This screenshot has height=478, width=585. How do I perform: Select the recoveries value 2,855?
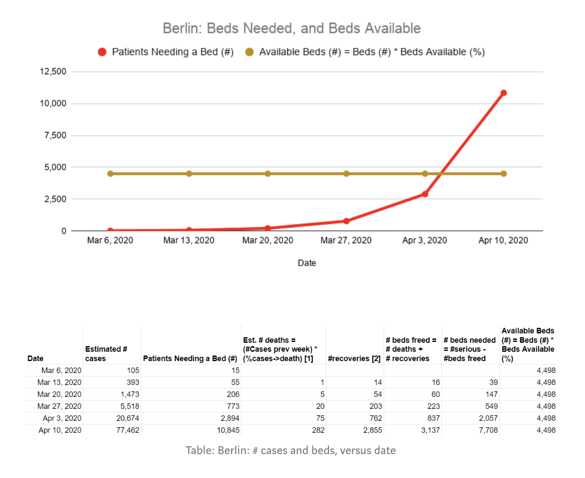click(x=373, y=430)
